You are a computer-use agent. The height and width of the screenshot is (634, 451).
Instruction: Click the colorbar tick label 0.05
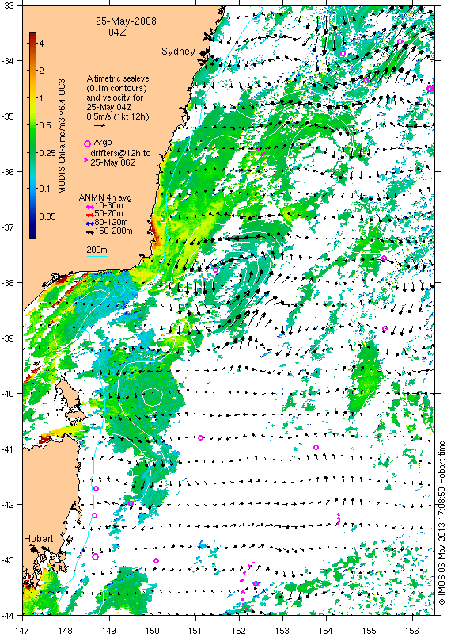tap(47, 216)
